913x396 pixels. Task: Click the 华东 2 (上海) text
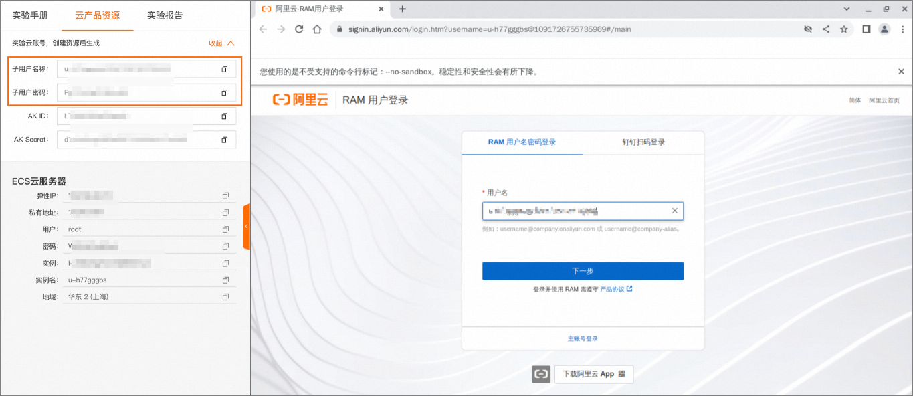pos(88,297)
